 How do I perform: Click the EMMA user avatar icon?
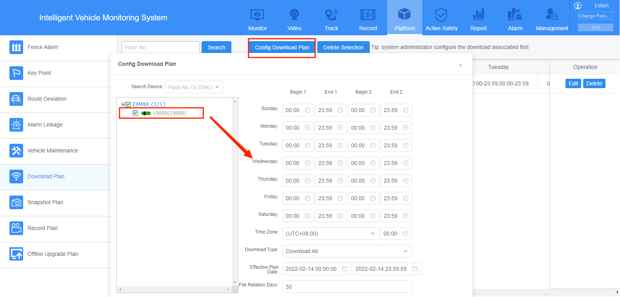pyautogui.click(x=578, y=5)
